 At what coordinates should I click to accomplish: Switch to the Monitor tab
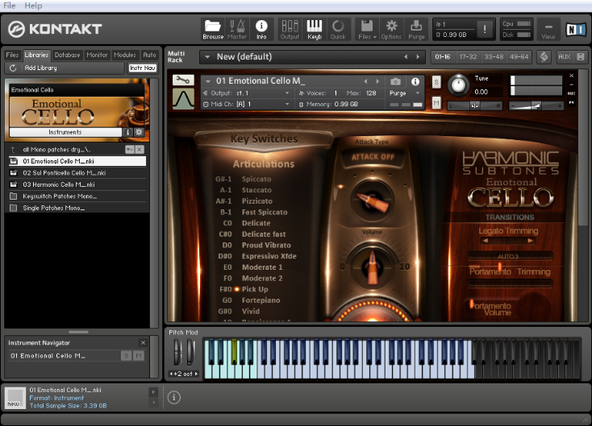[x=97, y=55]
